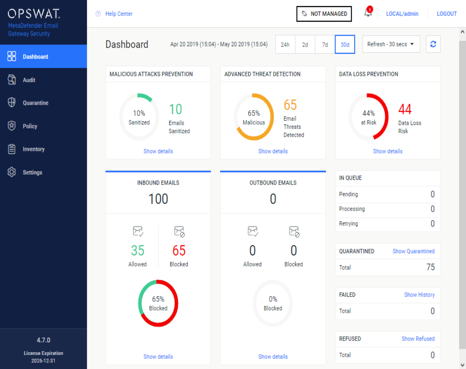This screenshot has width=466, height=369.
Task: Click the outbound Blocked envelope icon
Action: click(x=294, y=231)
